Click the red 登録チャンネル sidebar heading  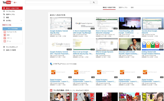(x=7, y=25)
